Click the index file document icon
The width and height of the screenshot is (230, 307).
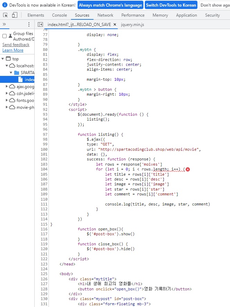(x=20, y=79)
